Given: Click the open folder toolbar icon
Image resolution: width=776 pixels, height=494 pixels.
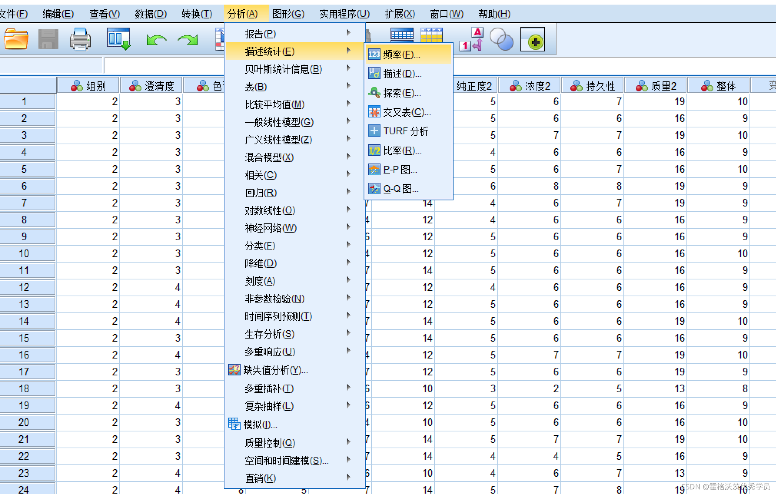Looking at the screenshot, I should (16, 40).
